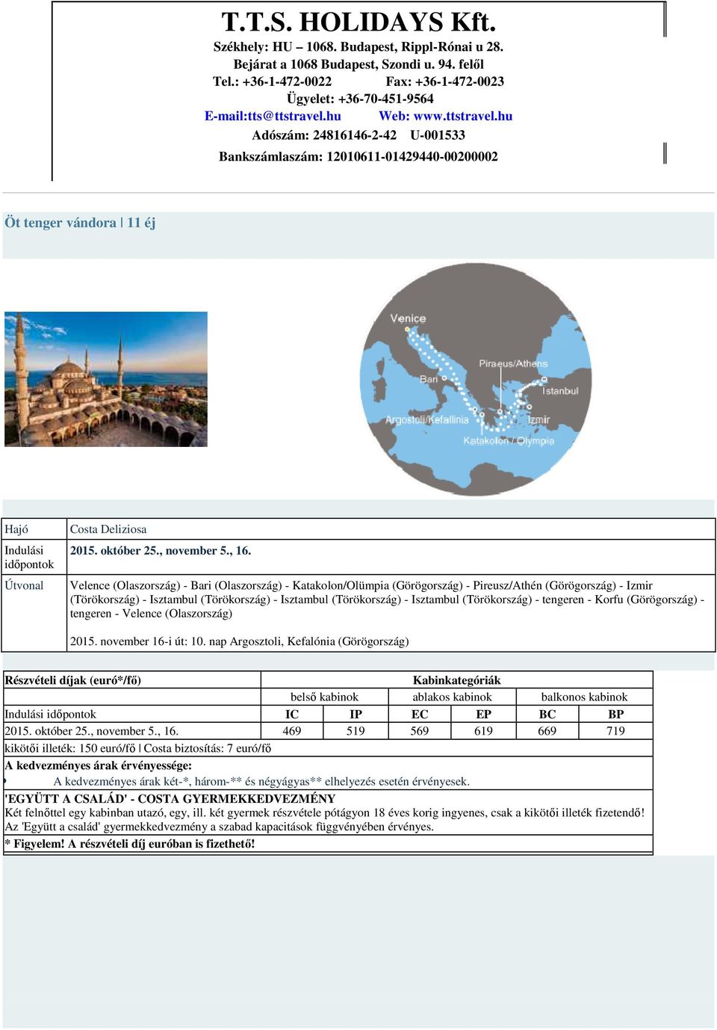
Task: Click the BC column header
Action: (x=547, y=715)
